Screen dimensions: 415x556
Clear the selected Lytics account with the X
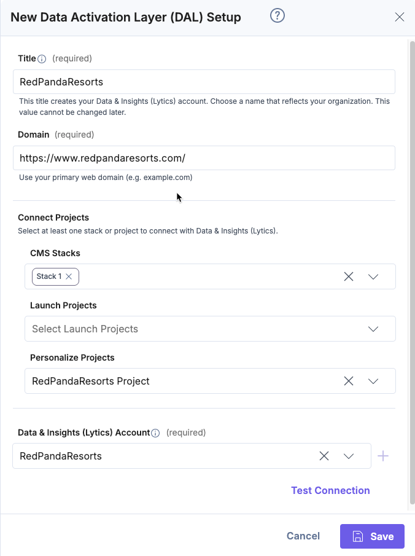[324, 456]
